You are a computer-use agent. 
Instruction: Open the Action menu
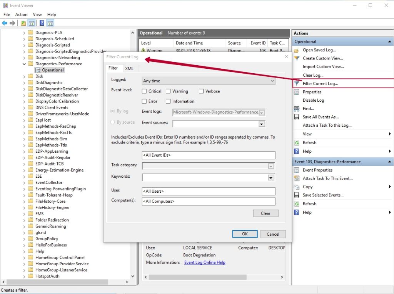21,15
